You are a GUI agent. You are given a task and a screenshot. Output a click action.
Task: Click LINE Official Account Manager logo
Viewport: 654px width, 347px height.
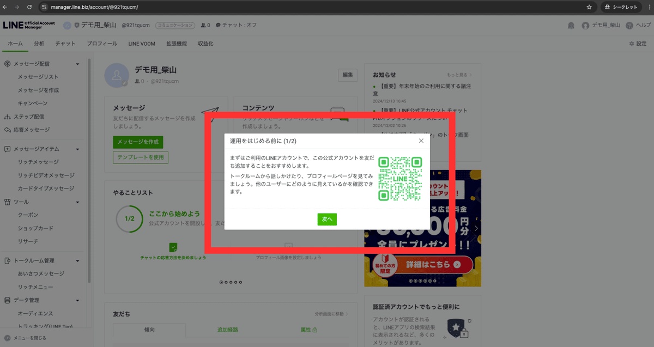29,25
